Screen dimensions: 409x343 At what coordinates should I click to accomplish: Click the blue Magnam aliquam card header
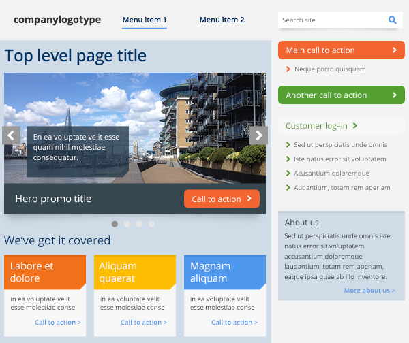pyautogui.click(x=225, y=272)
